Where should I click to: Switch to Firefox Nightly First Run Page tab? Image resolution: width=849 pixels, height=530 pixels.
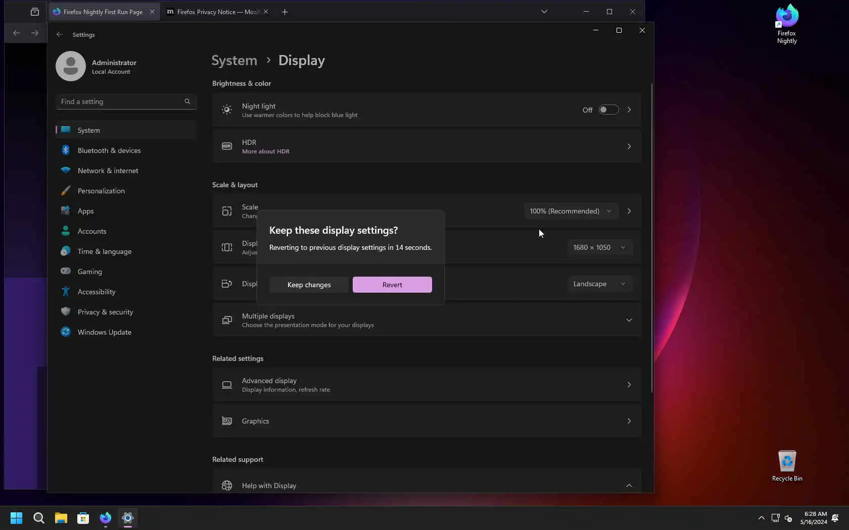(103, 12)
